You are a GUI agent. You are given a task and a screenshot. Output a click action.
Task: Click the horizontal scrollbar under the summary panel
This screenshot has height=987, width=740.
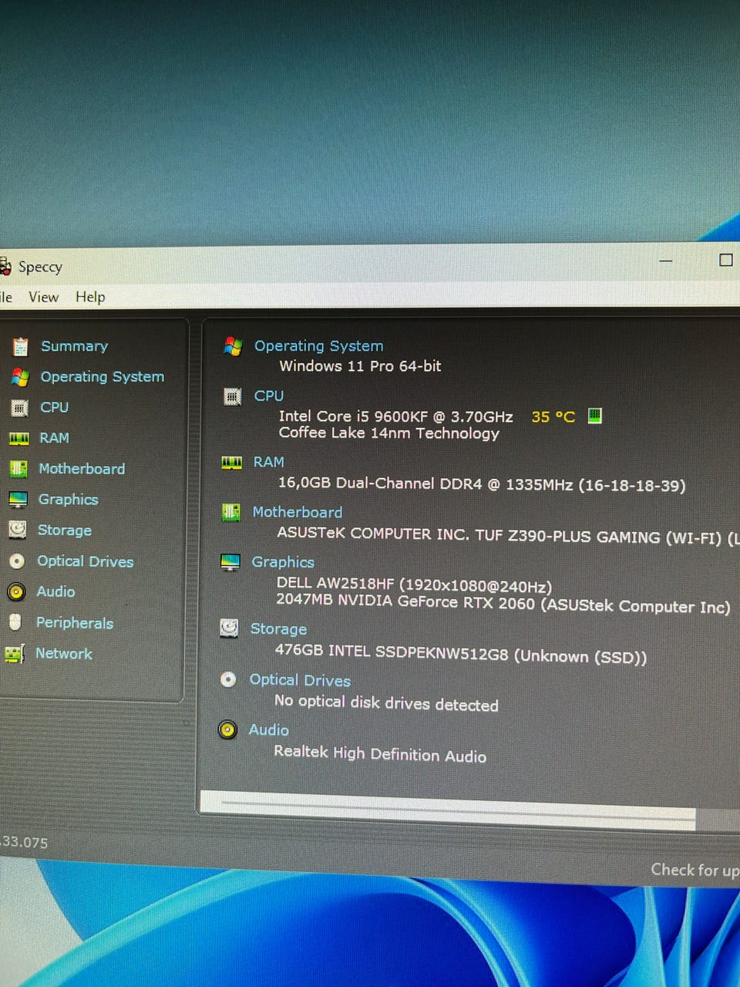click(x=447, y=811)
